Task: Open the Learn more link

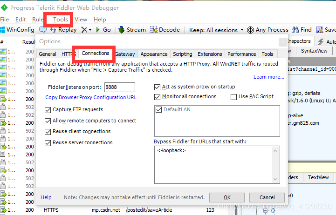Action: (269, 77)
